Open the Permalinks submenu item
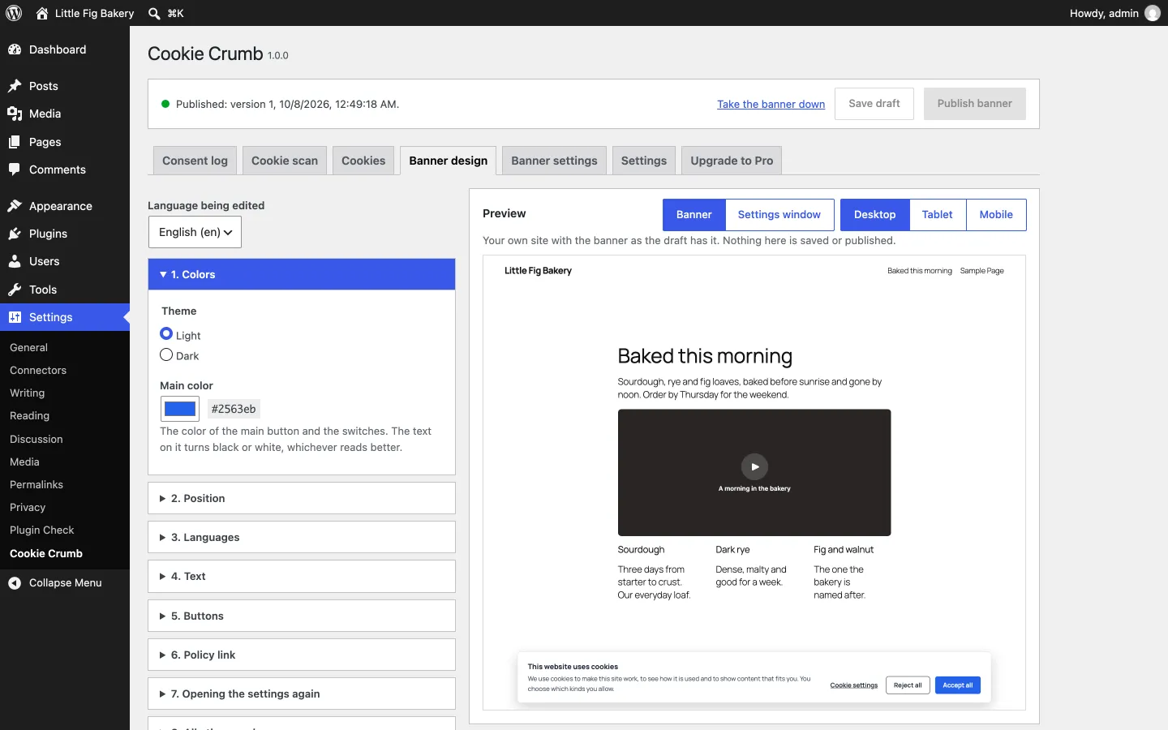 coord(36,484)
